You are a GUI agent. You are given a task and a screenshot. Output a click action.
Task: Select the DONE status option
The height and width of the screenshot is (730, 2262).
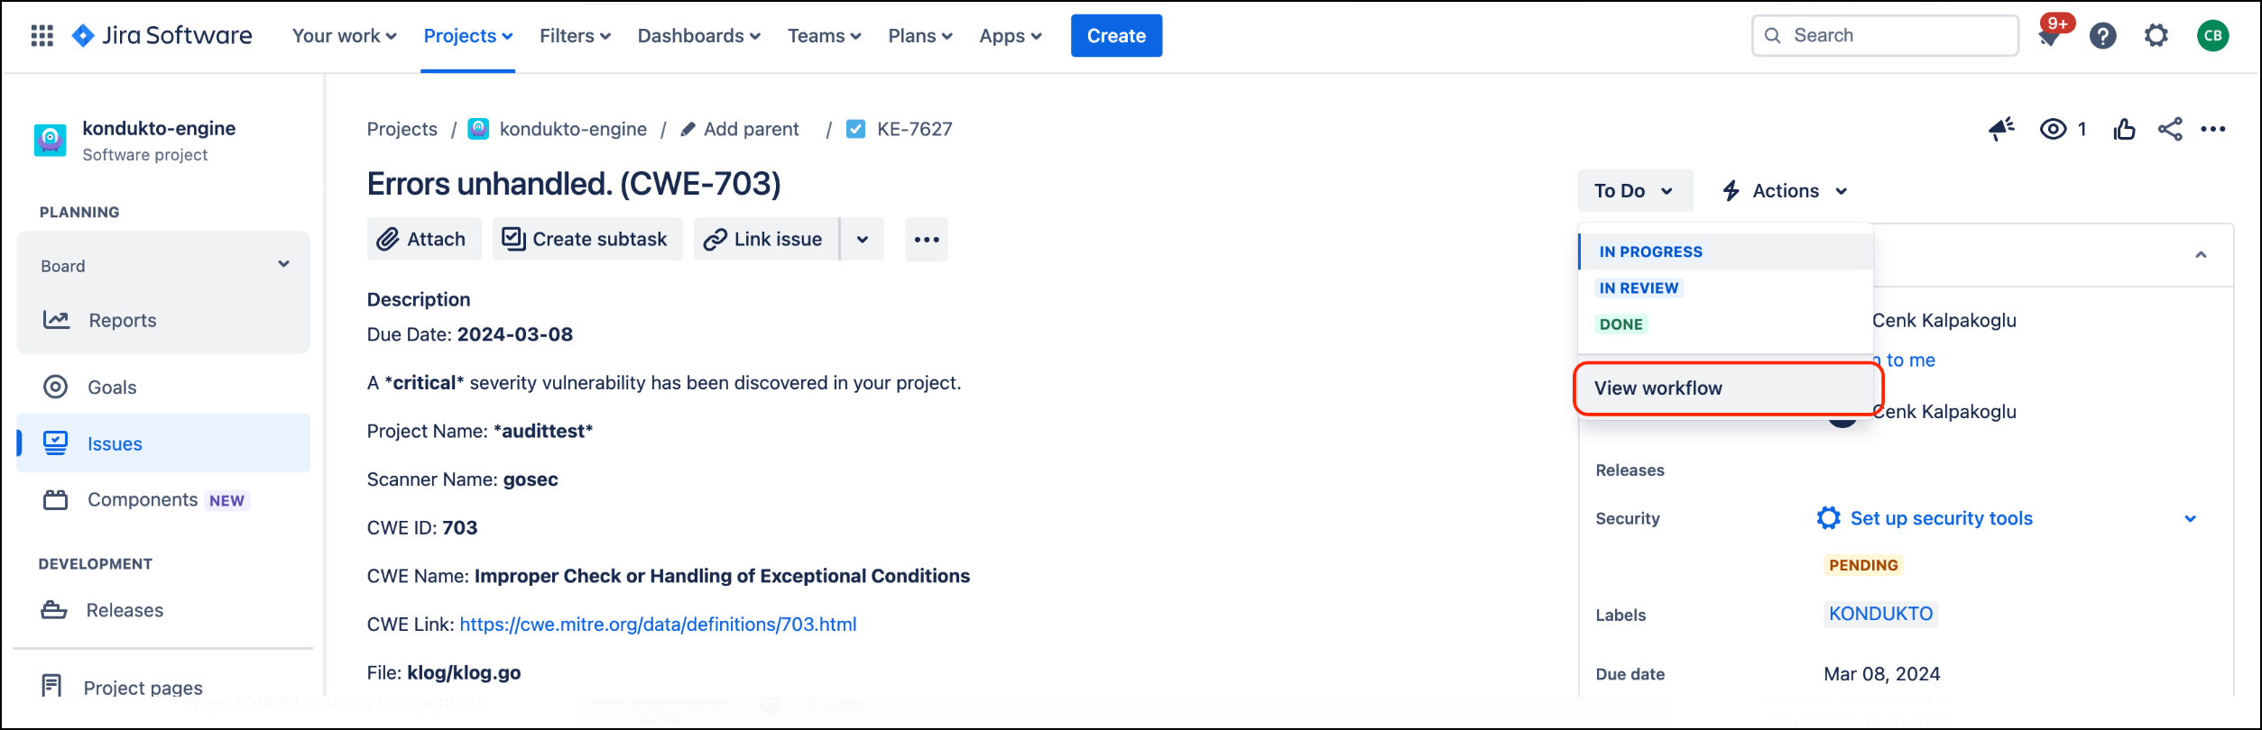1620,324
